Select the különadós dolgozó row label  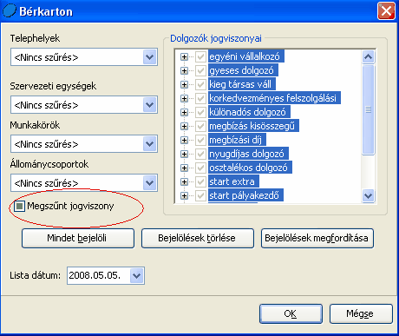click(249, 112)
